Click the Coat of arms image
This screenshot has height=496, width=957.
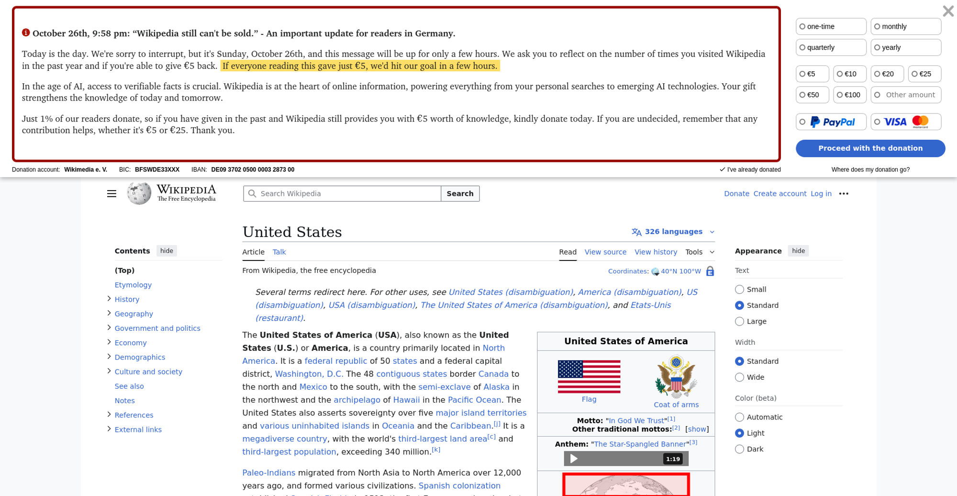pyautogui.click(x=676, y=377)
